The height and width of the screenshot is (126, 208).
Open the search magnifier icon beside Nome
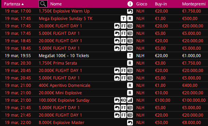click(x=43, y=4)
